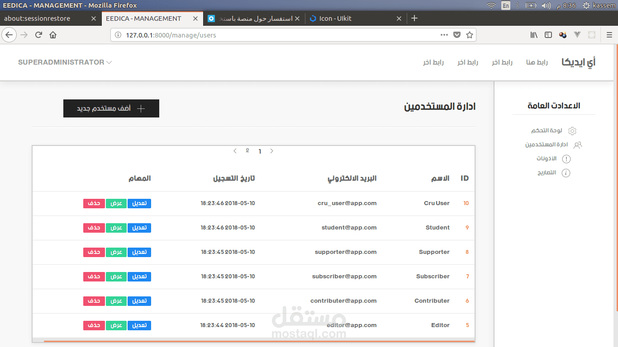
Task: Open the sidebar panel icon in the toolbar
Action: (x=548, y=34)
